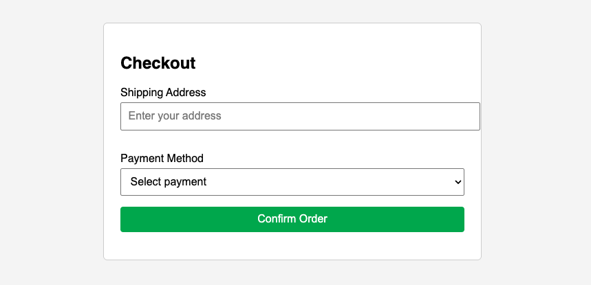This screenshot has width=591, height=285.
Task: Click the label above the payment dropdown
Action: [x=162, y=158]
